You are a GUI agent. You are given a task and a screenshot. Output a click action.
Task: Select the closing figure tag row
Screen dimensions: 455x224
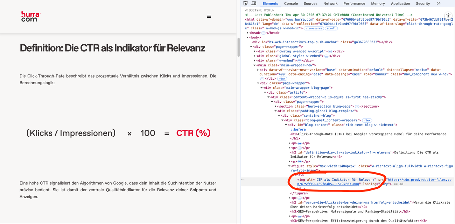point(299,193)
